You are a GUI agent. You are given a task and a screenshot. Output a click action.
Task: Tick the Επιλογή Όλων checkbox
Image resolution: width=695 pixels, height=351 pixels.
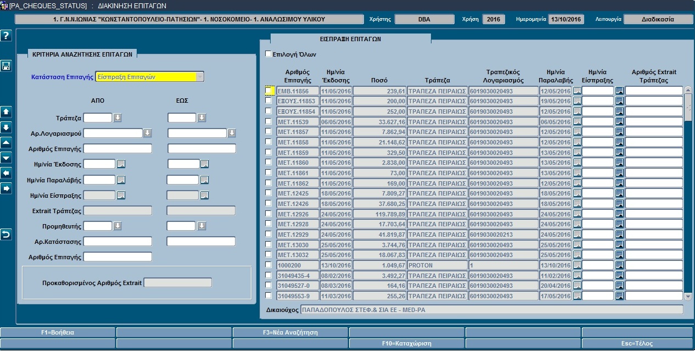click(x=268, y=54)
